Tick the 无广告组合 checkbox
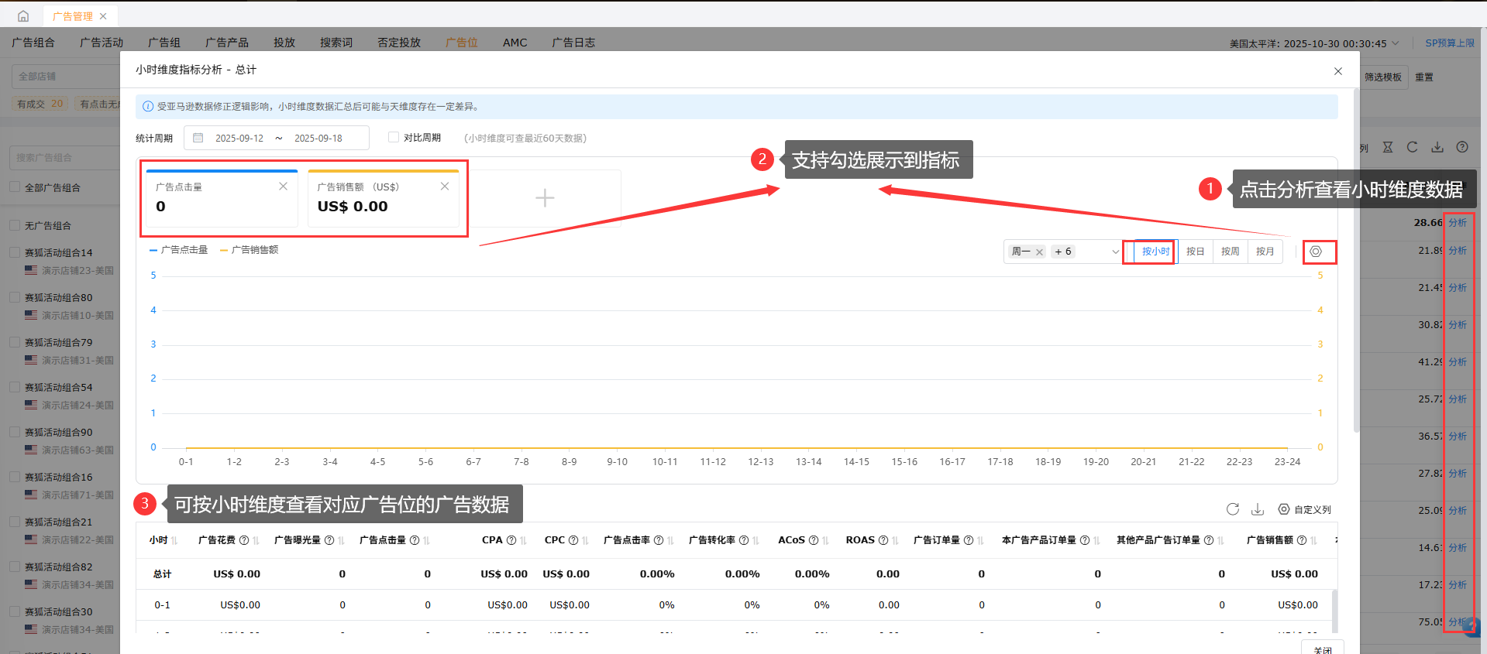The height and width of the screenshot is (654, 1487). click(x=15, y=225)
